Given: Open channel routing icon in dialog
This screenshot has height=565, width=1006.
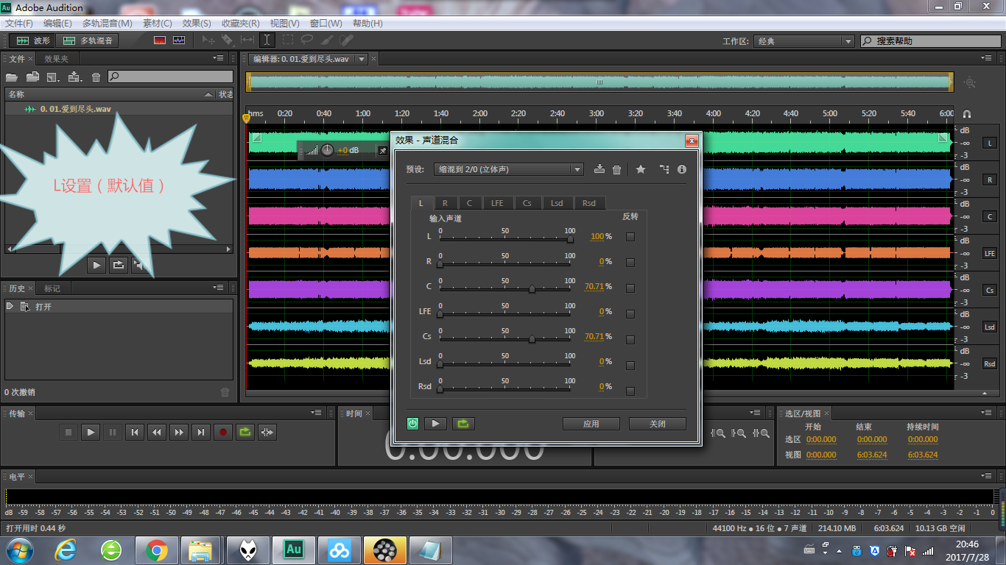Looking at the screenshot, I should (664, 169).
